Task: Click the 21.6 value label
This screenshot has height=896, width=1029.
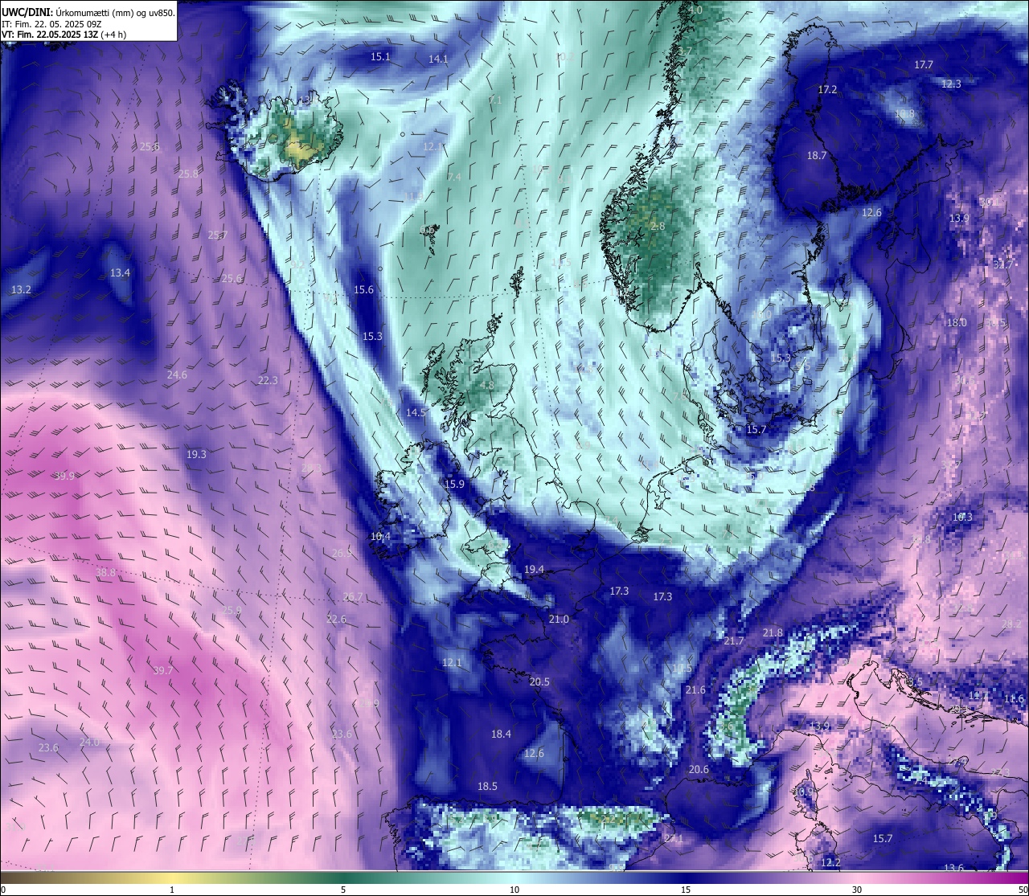Action: [695, 690]
